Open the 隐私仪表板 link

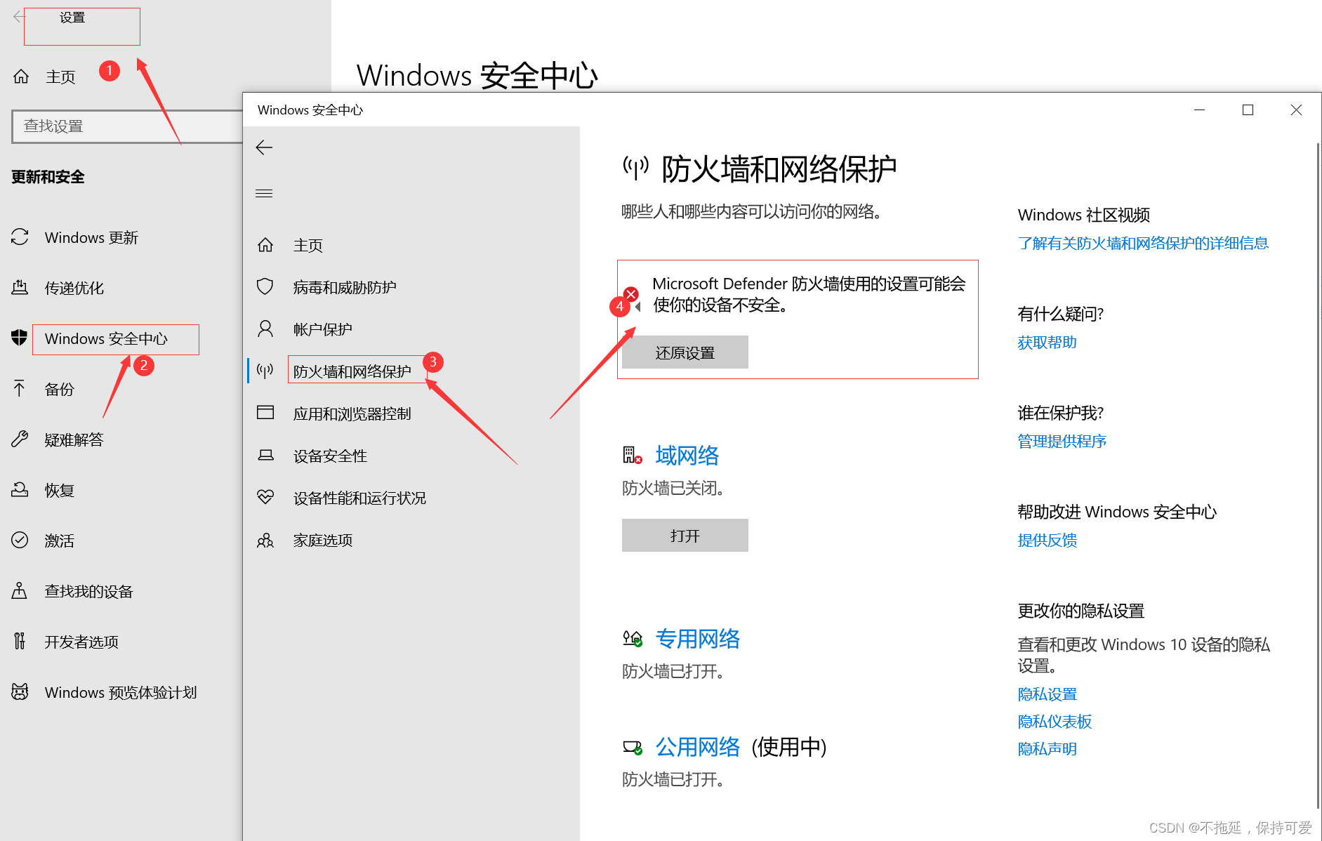pyautogui.click(x=1055, y=721)
